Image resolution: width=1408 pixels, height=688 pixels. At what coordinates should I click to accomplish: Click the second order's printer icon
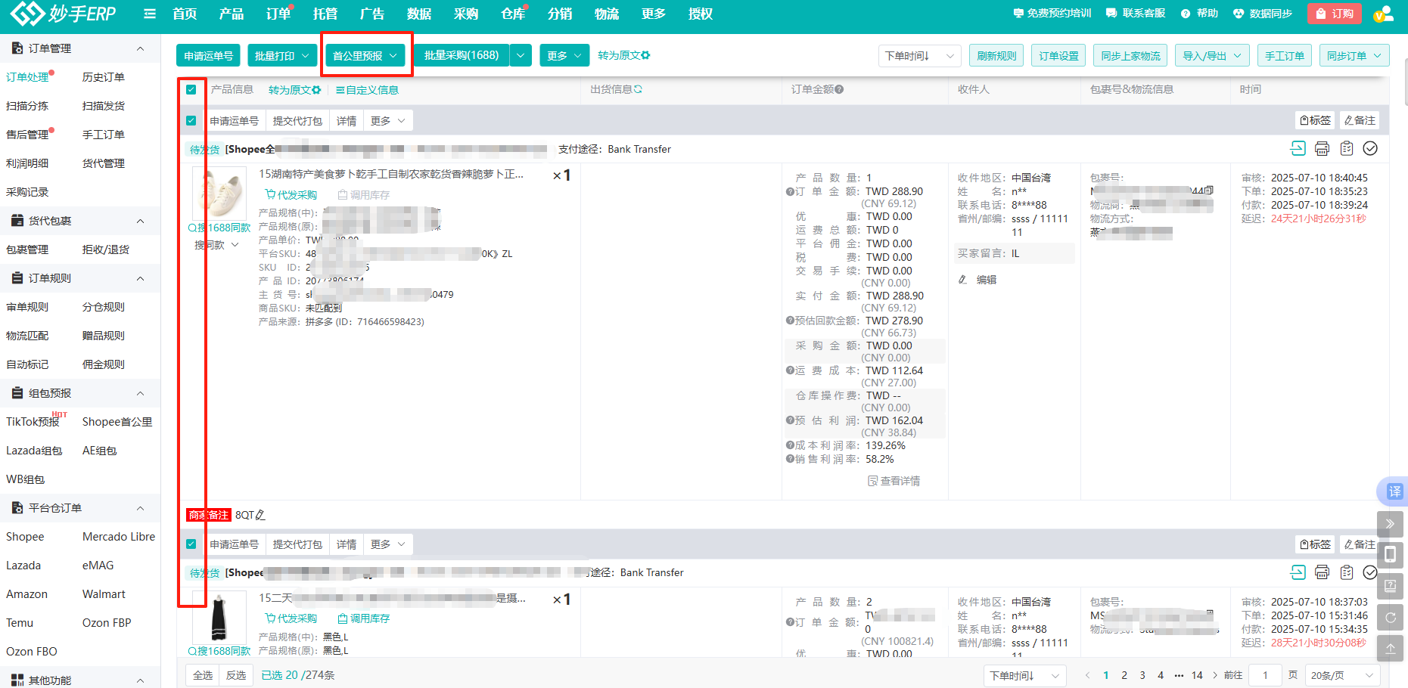coord(1322,572)
